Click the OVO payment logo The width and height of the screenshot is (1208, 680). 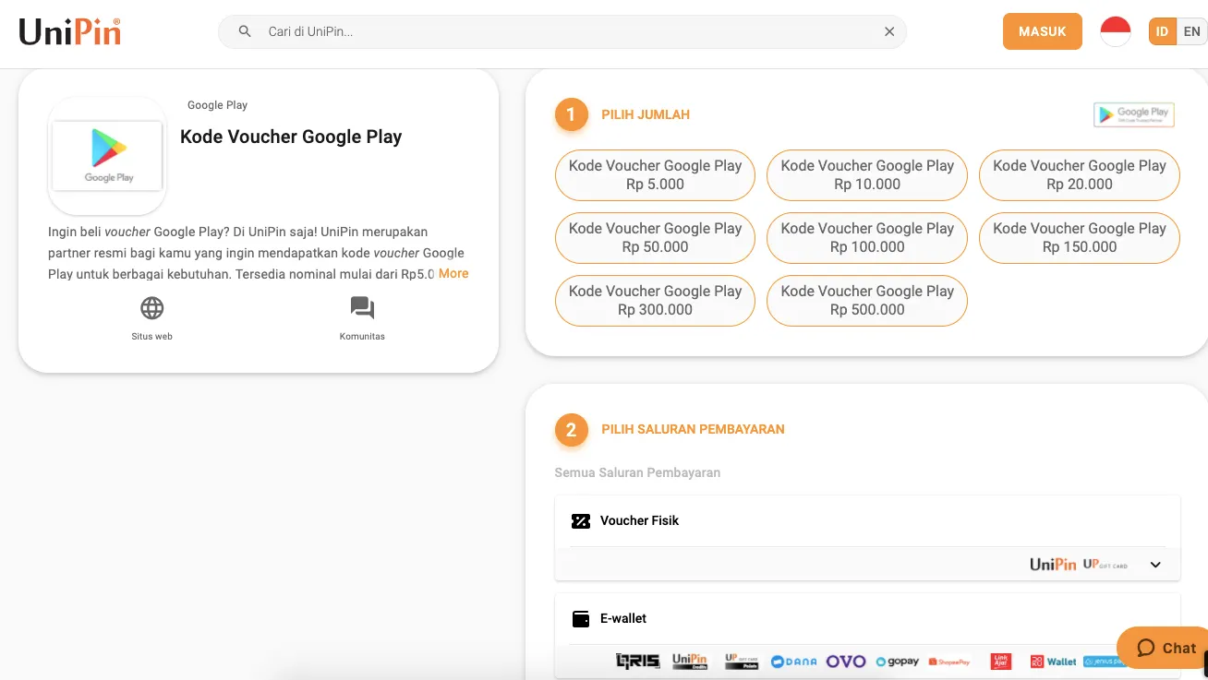coord(845,662)
